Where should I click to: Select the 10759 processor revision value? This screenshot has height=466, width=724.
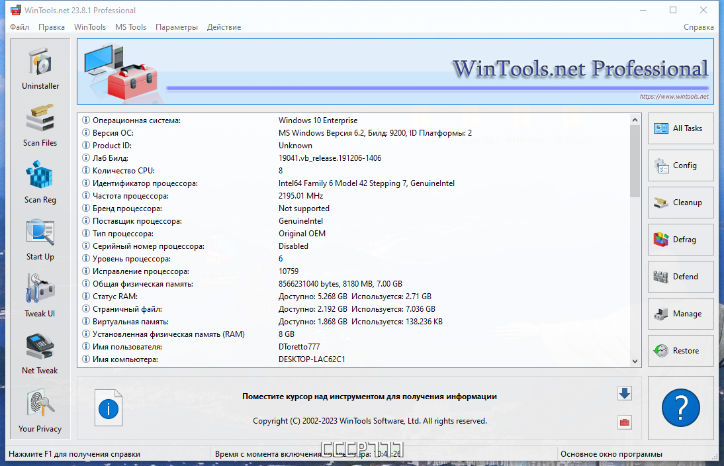[x=289, y=271]
